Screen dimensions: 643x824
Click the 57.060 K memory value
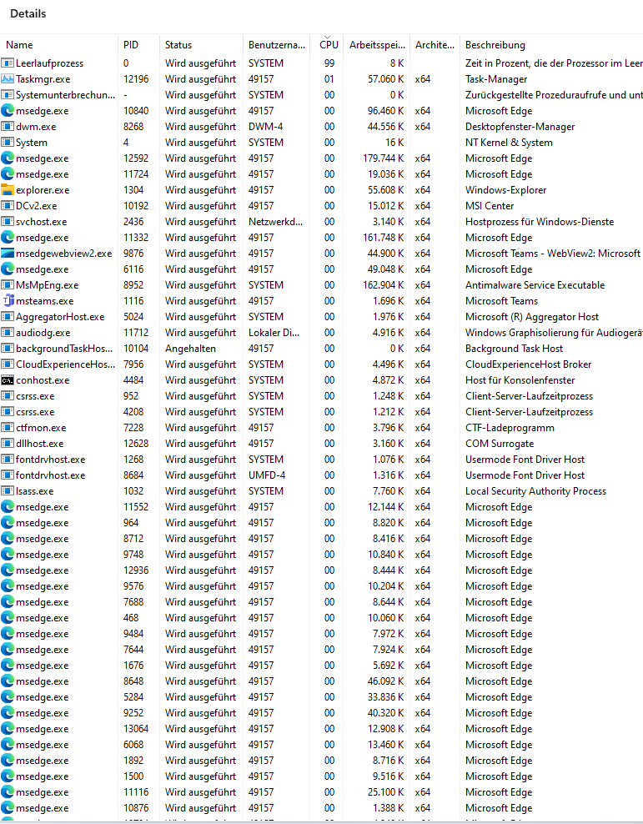[x=385, y=79]
